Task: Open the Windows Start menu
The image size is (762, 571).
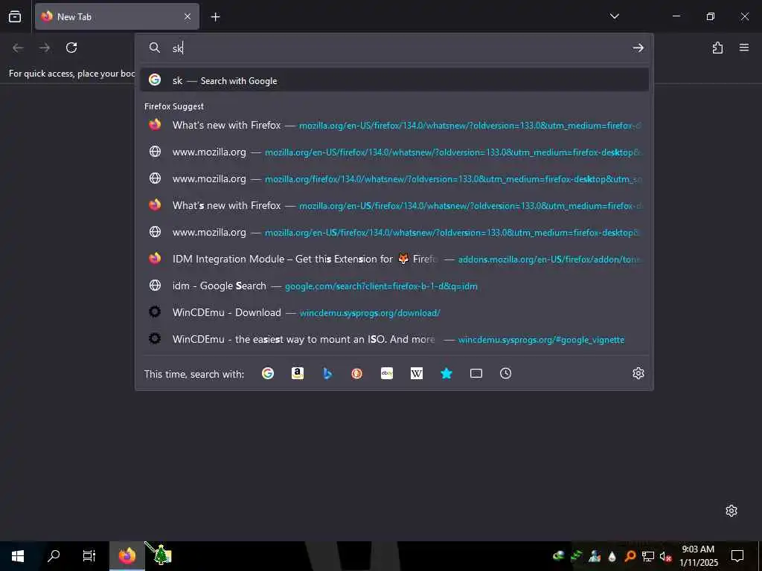Action: tap(18, 556)
